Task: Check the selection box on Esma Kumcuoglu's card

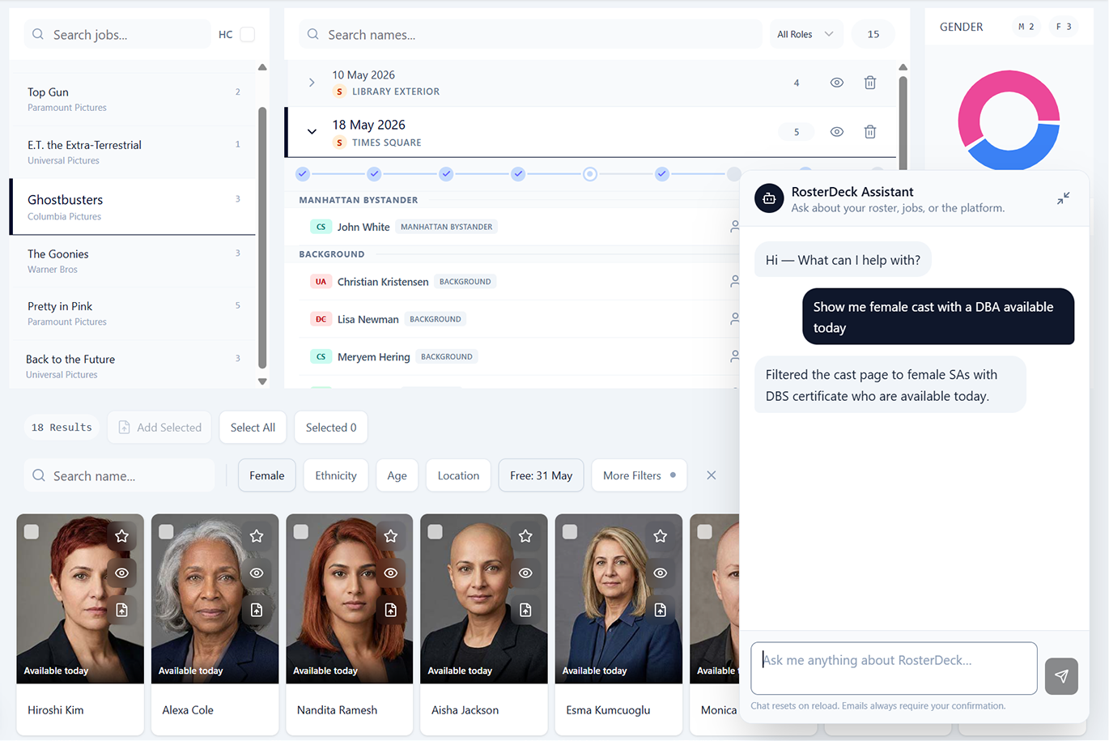Action: click(x=570, y=532)
